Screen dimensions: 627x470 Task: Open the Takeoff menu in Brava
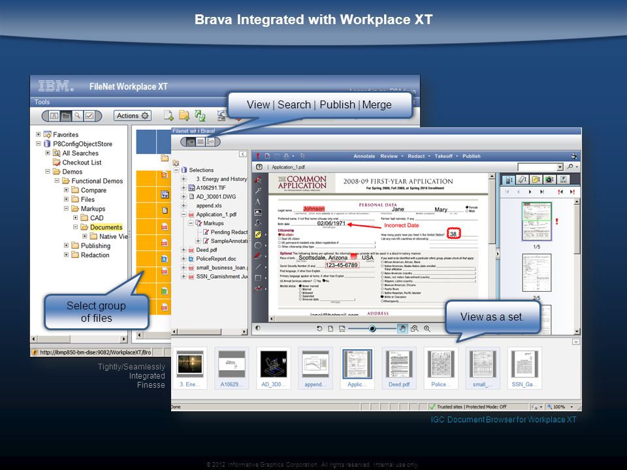point(443,156)
